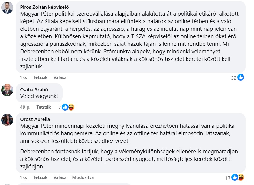Click the 49 p. timestamp on Csaba's comment
The image size is (254, 185).
(25, 107)
